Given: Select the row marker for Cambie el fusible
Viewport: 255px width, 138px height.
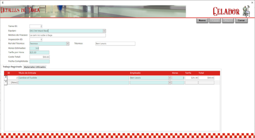Looking at the screenshot, I should click(6, 77).
